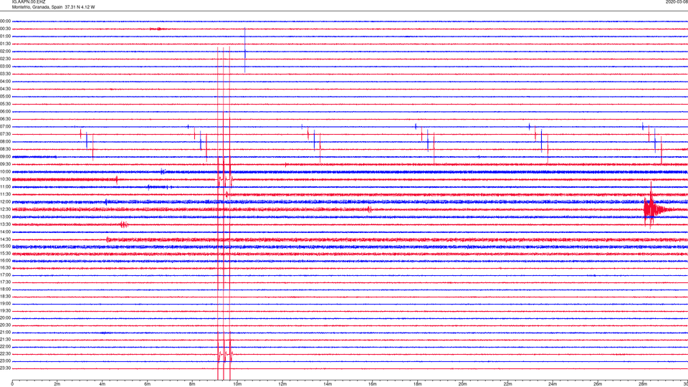Image resolution: width=688 pixels, height=387 pixels.
Task: Click the 2m tick on the minute axis
Action: click(x=57, y=384)
